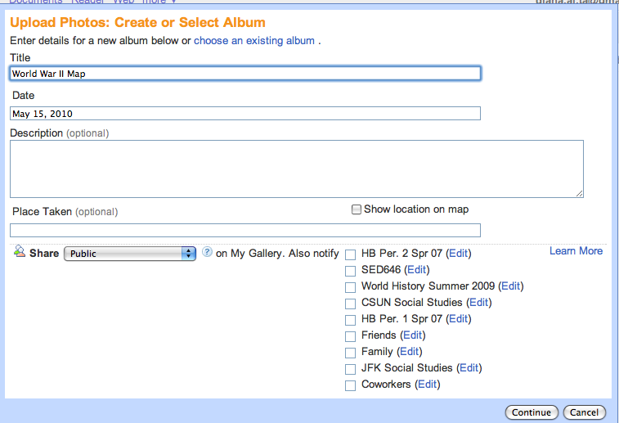619x423 pixels.
Task: Click the Cancel button
Action: (585, 412)
